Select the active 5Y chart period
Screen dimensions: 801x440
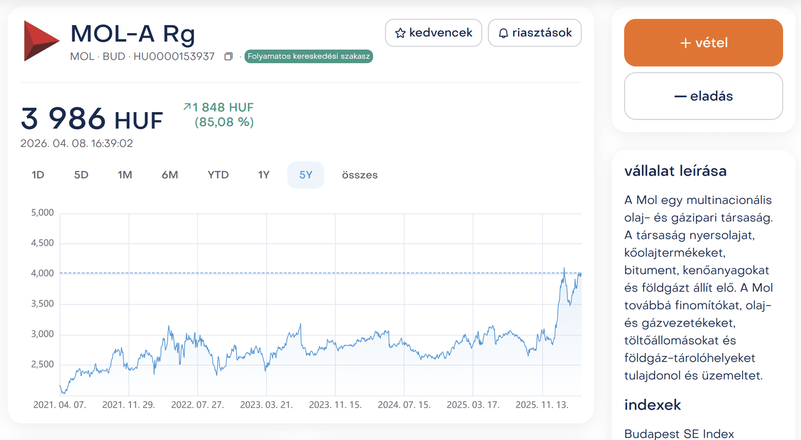(x=306, y=175)
